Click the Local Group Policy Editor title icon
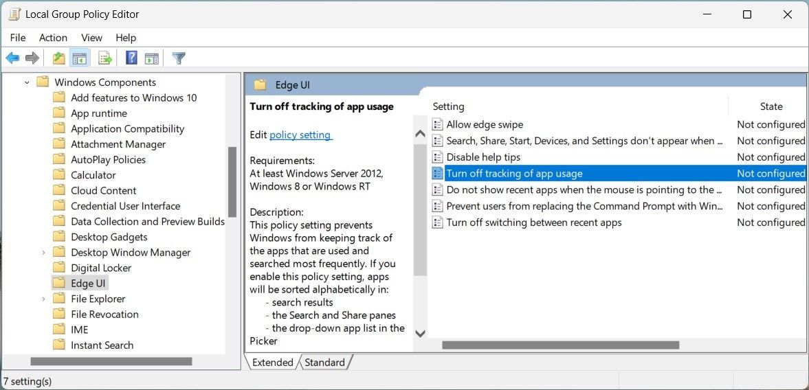The height and width of the screenshot is (390, 809). (x=14, y=14)
